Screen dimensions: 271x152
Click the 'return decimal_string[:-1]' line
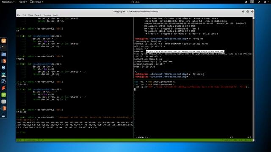click(x=49, y=100)
